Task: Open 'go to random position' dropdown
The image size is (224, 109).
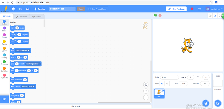Action: 23,51
